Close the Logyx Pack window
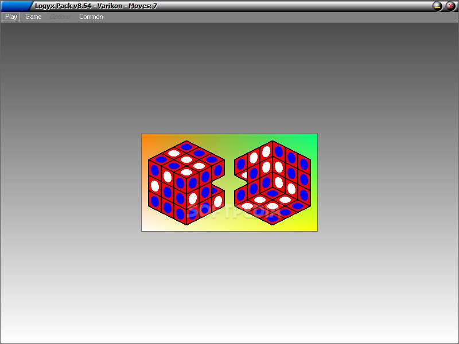The image size is (459, 344). click(450, 6)
